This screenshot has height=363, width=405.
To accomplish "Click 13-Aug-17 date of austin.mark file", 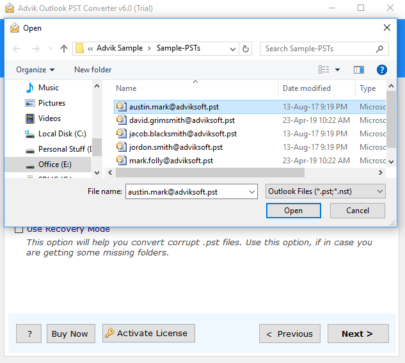I will tap(315, 107).
